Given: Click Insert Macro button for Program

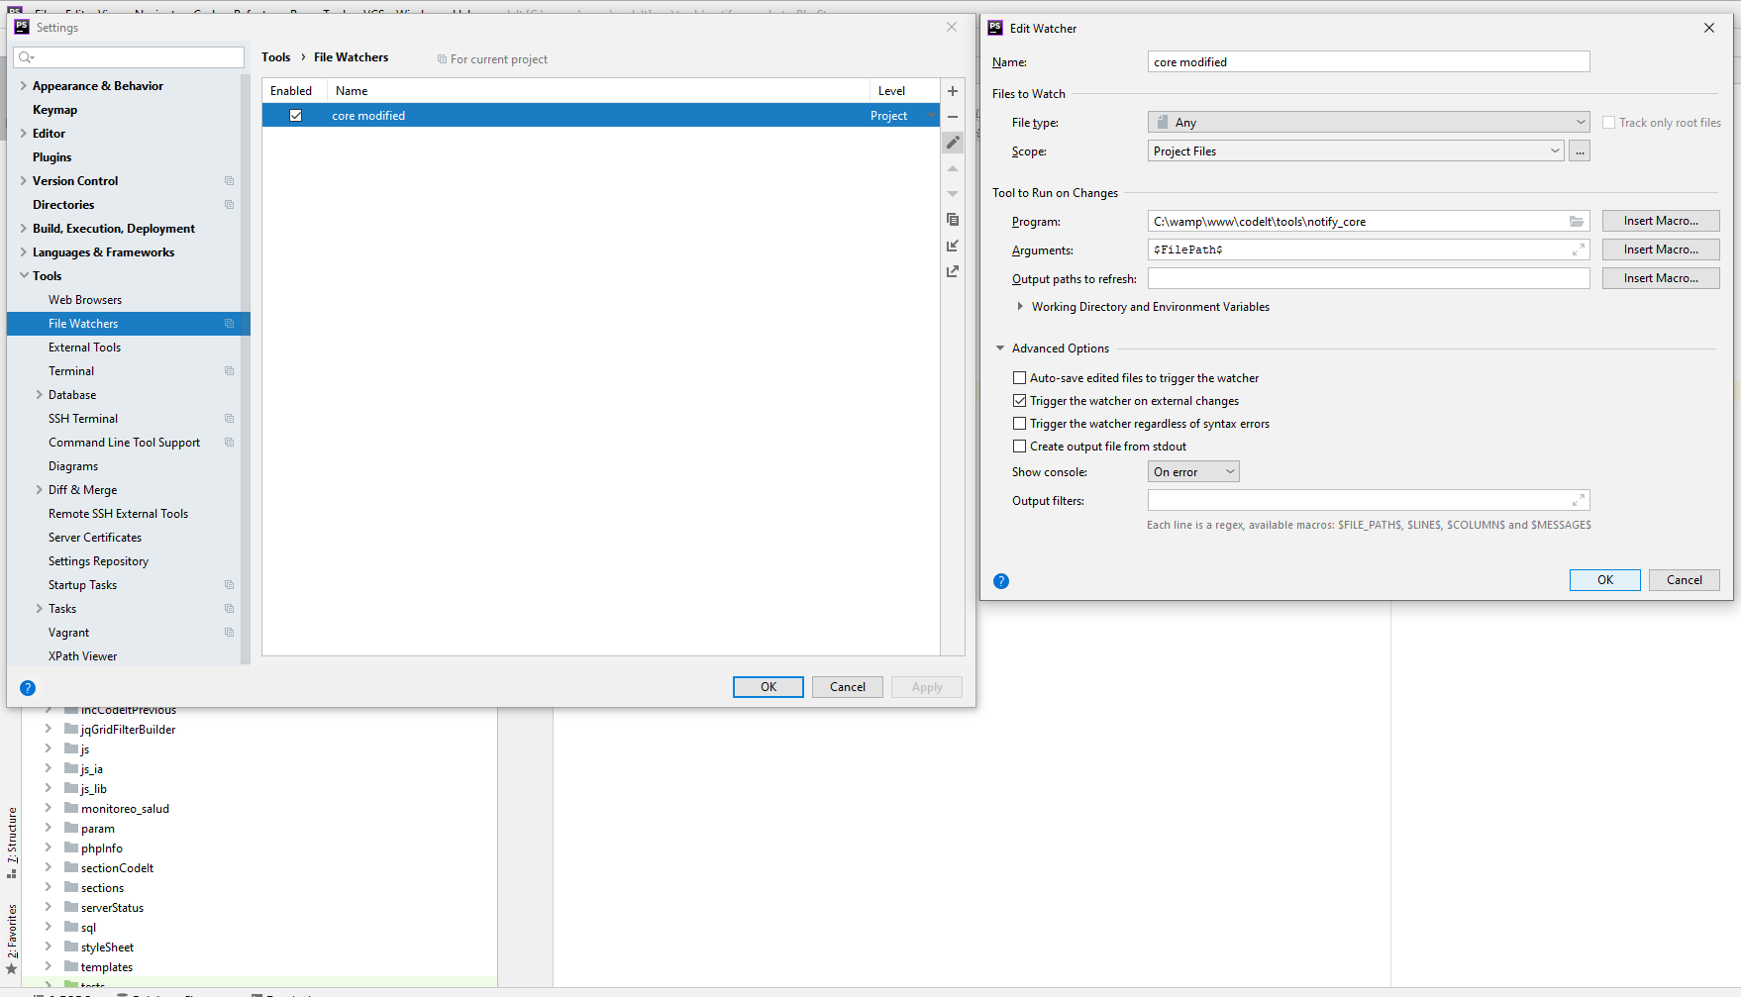Looking at the screenshot, I should [x=1660, y=221].
